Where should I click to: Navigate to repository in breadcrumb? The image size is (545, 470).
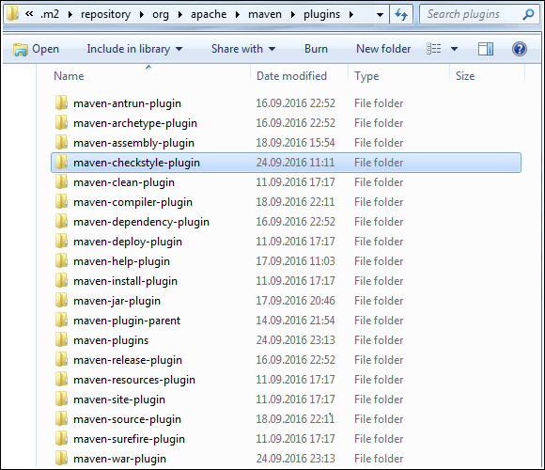(105, 14)
